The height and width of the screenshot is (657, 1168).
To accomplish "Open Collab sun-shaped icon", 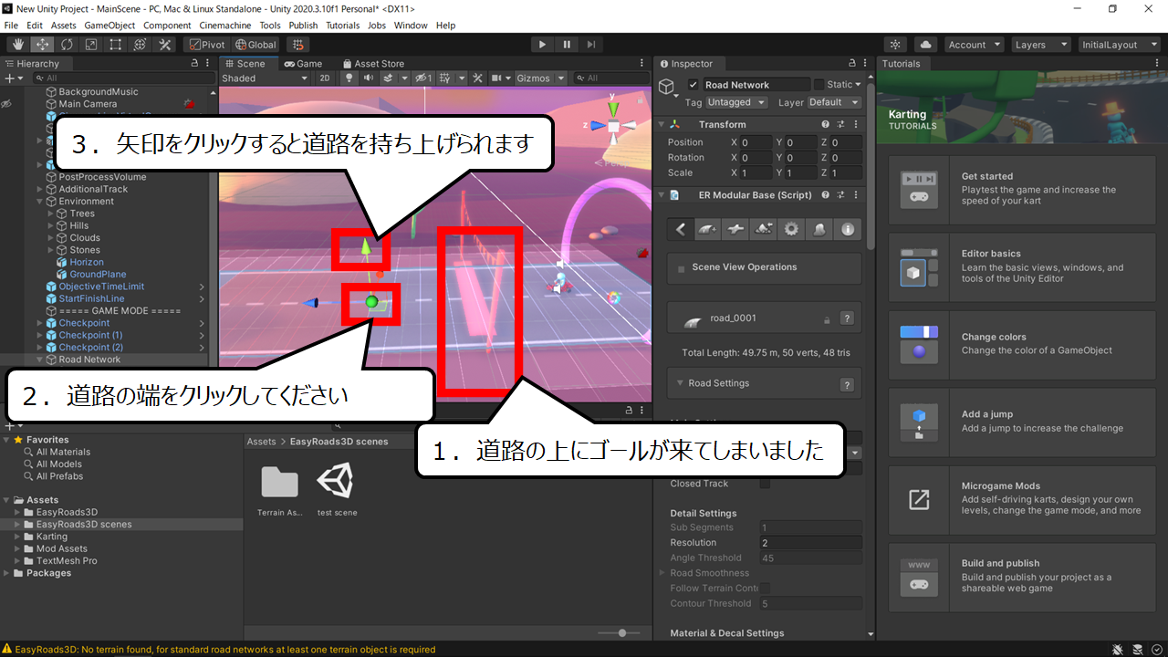I will coord(895,45).
